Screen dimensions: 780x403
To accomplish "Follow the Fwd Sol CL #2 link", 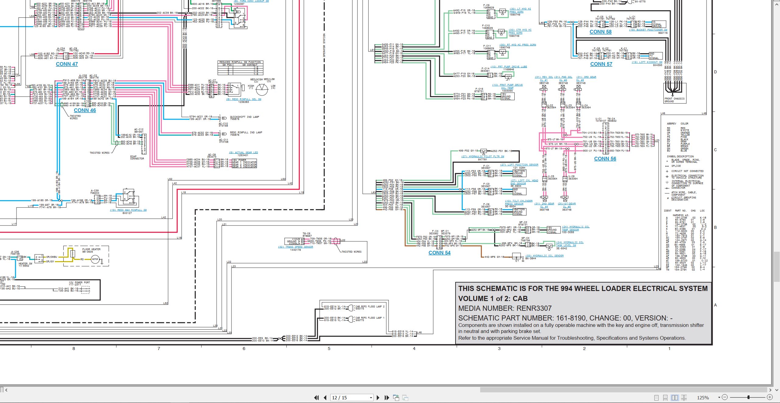I will (x=563, y=79).
